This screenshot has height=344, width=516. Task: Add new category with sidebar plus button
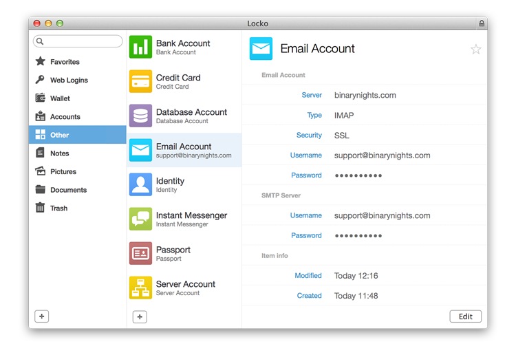42,316
